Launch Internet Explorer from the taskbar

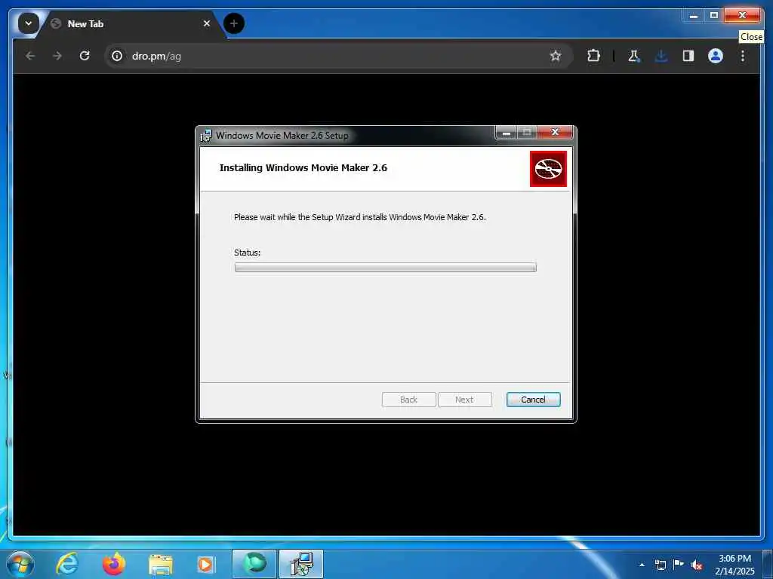pos(67,564)
